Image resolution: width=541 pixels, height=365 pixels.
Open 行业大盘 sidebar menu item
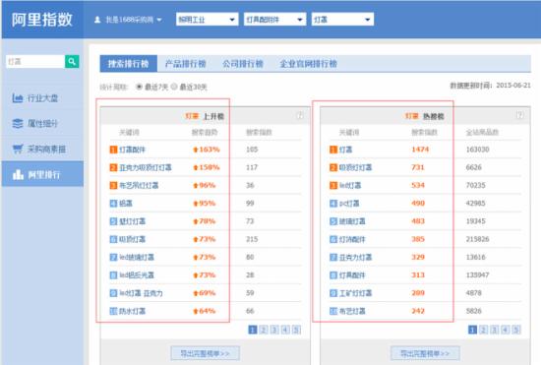[x=42, y=98]
